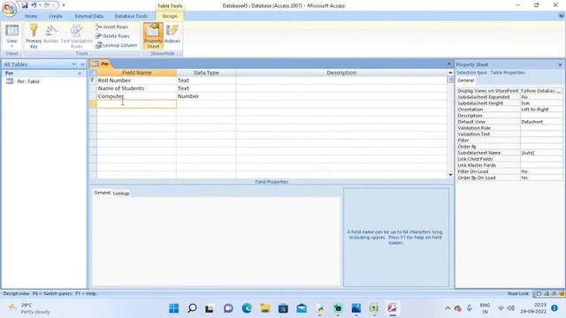
Task: Click Delete Rows
Action: [112, 36]
